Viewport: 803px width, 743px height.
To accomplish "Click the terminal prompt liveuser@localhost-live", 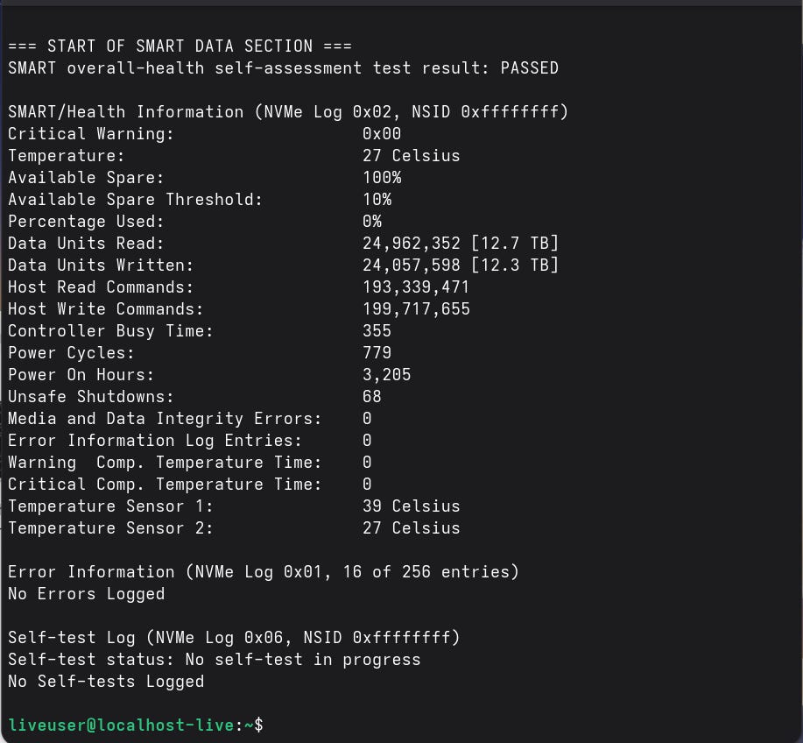I will click(121, 725).
